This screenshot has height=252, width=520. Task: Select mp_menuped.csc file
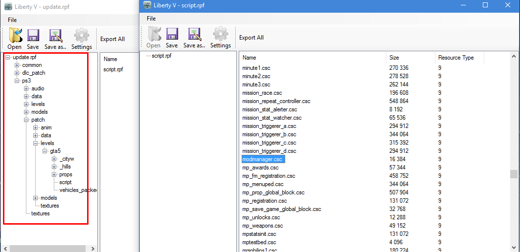pyautogui.click(x=263, y=184)
